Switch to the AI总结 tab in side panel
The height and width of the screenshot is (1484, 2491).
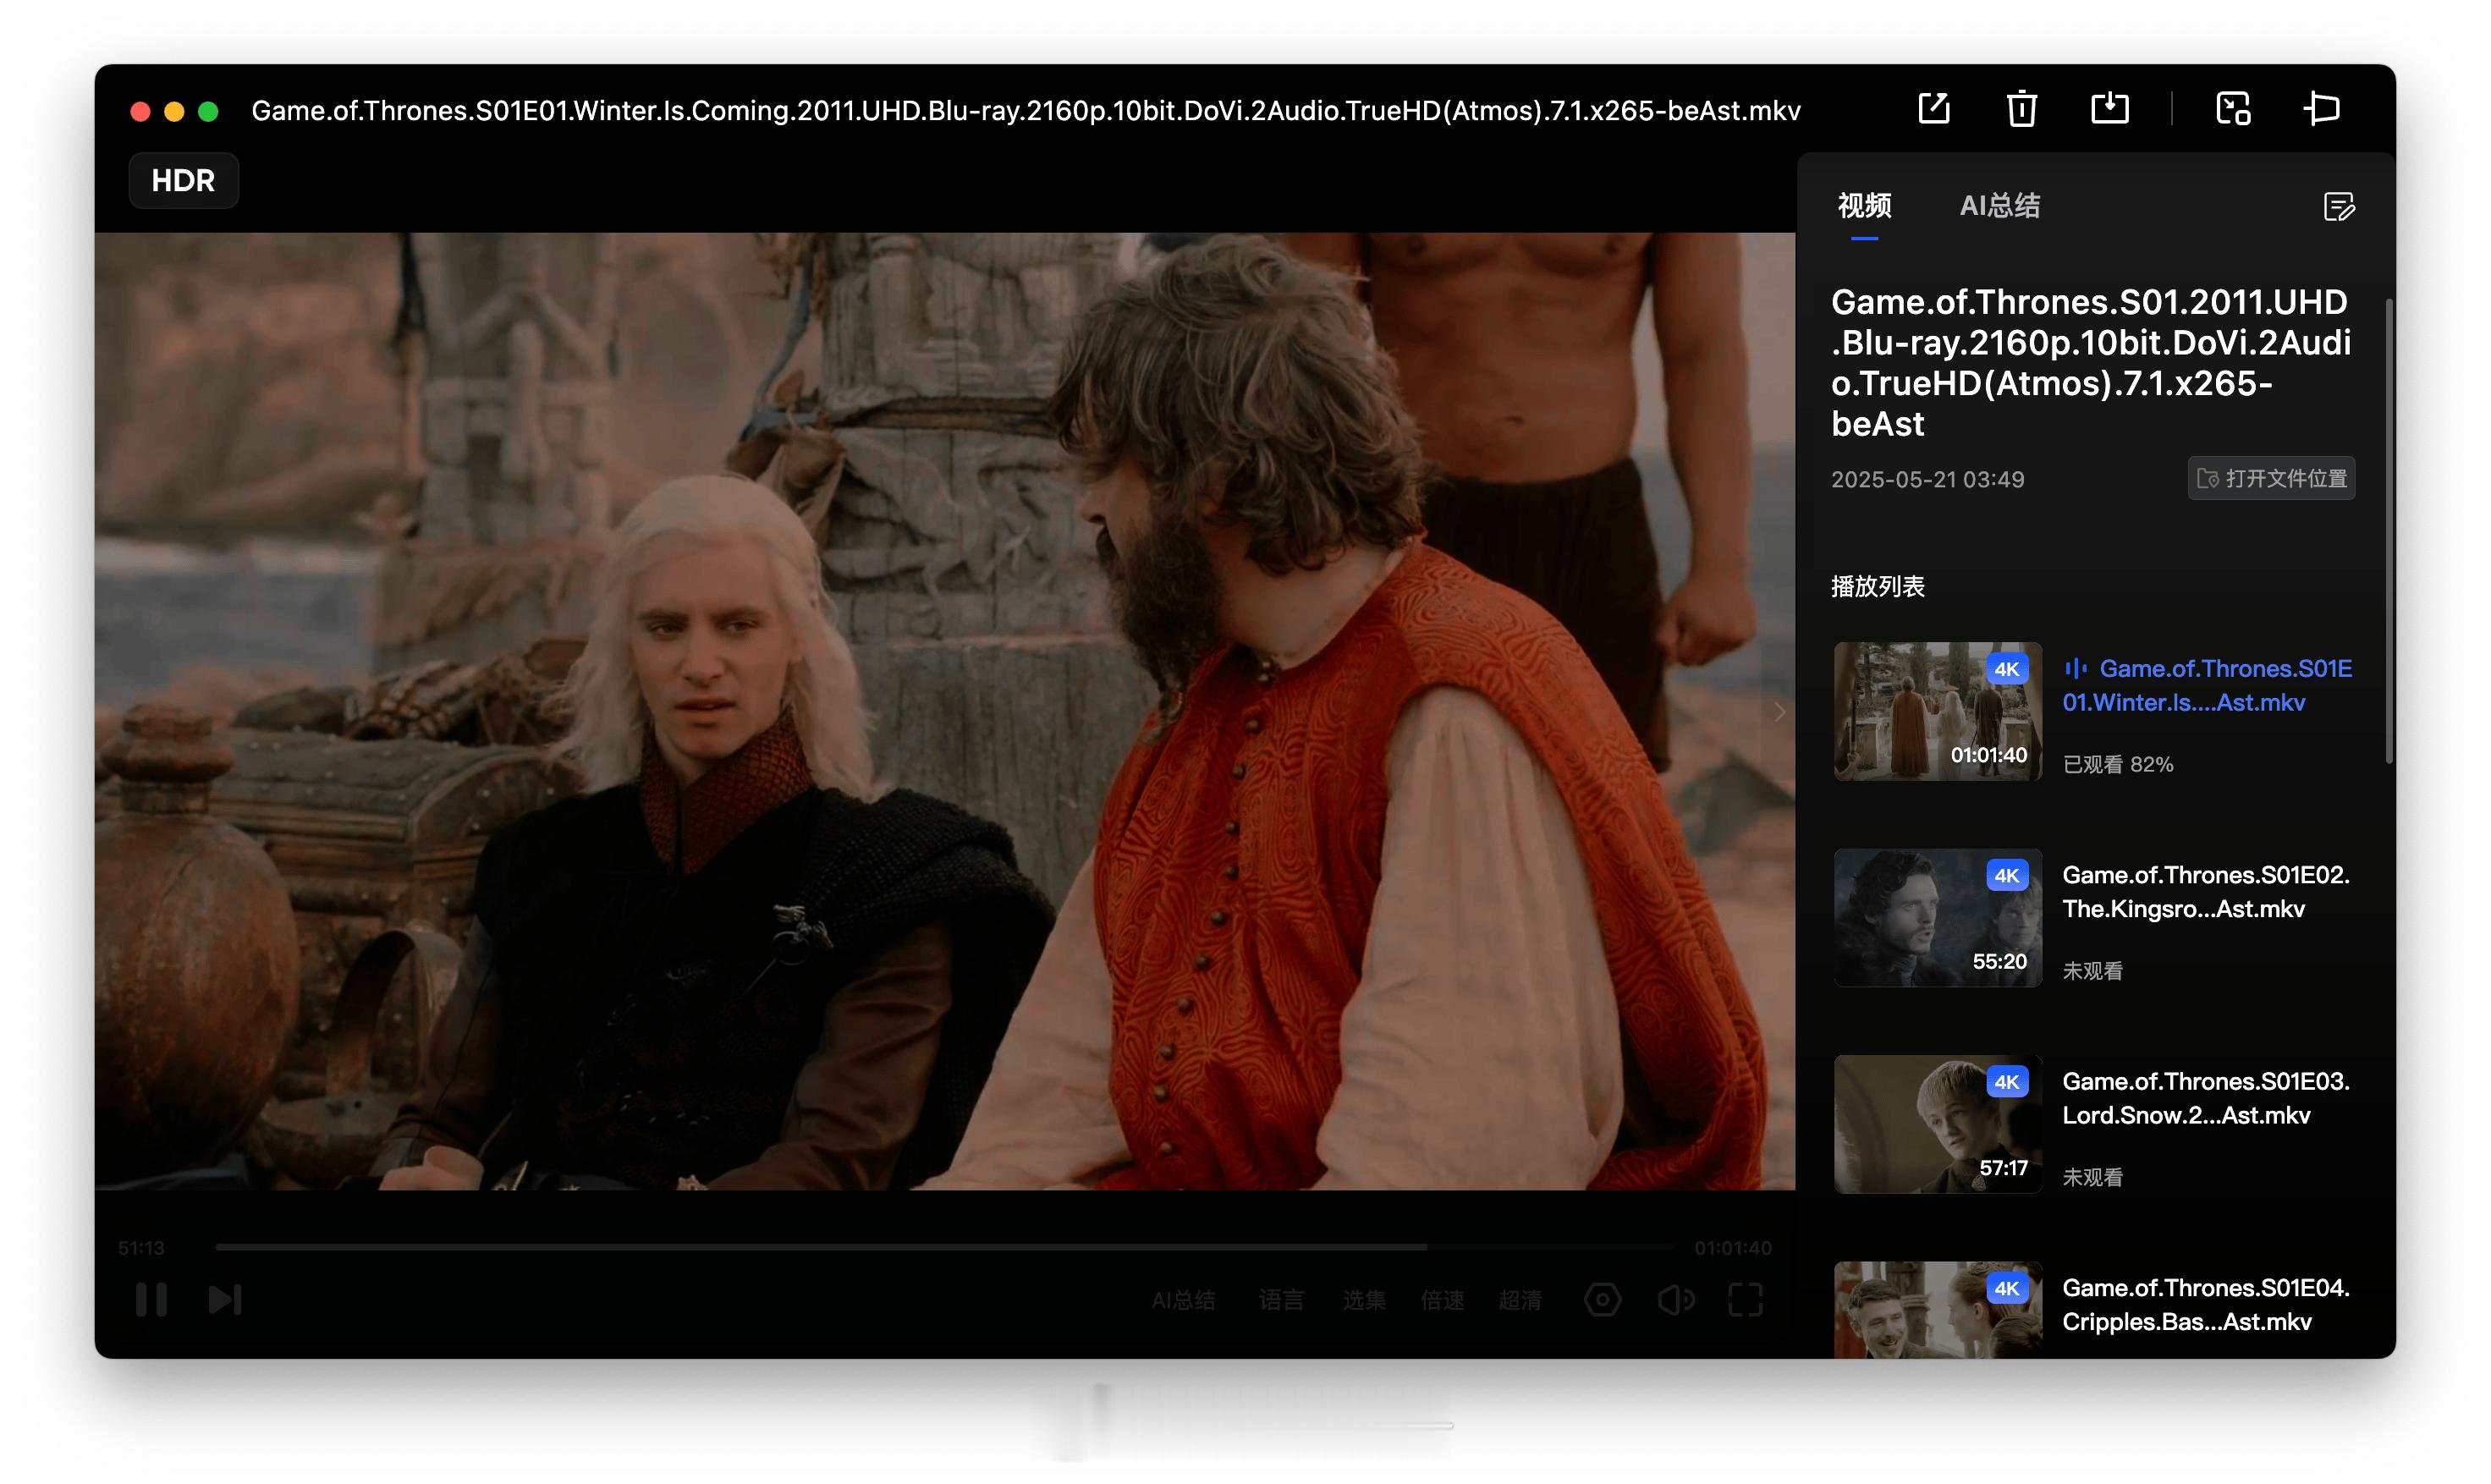pos(1999,206)
